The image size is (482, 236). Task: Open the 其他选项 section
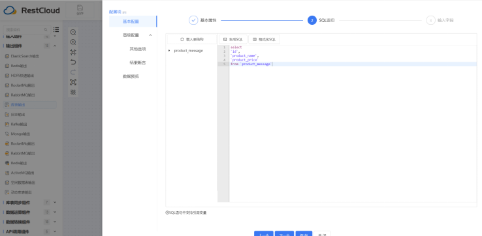(137, 49)
